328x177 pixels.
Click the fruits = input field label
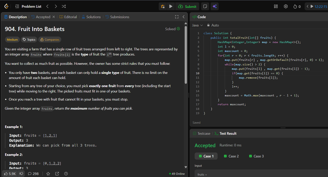(x=202, y=175)
